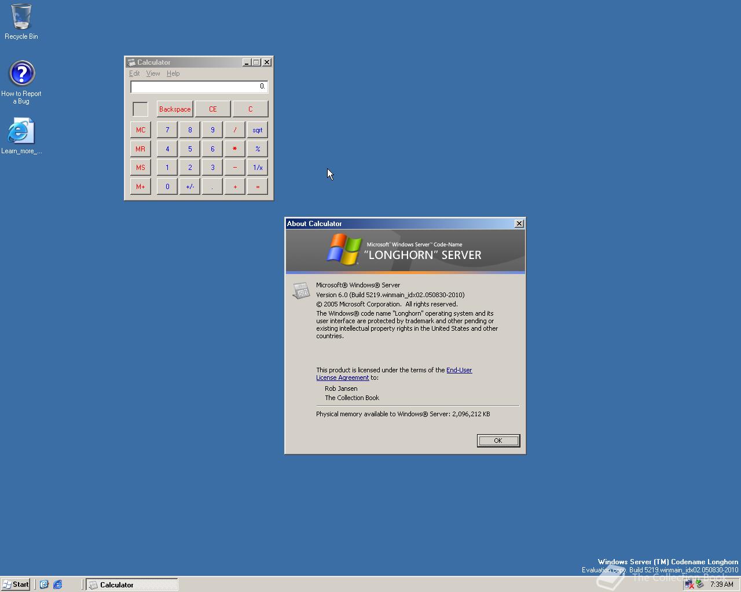This screenshot has height=592, width=741.
Task: Click the Version 6.0 build text
Action: [x=390, y=295]
